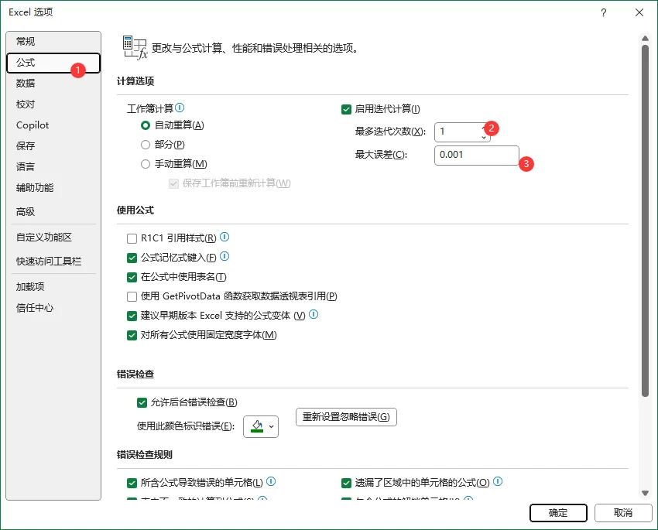
Task: Toggle 公式记忆式键入 checkbox
Action: tap(132, 258)
